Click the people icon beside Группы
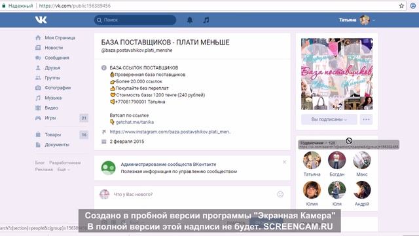This screenshot has height=236, width=419. [38, 78]
